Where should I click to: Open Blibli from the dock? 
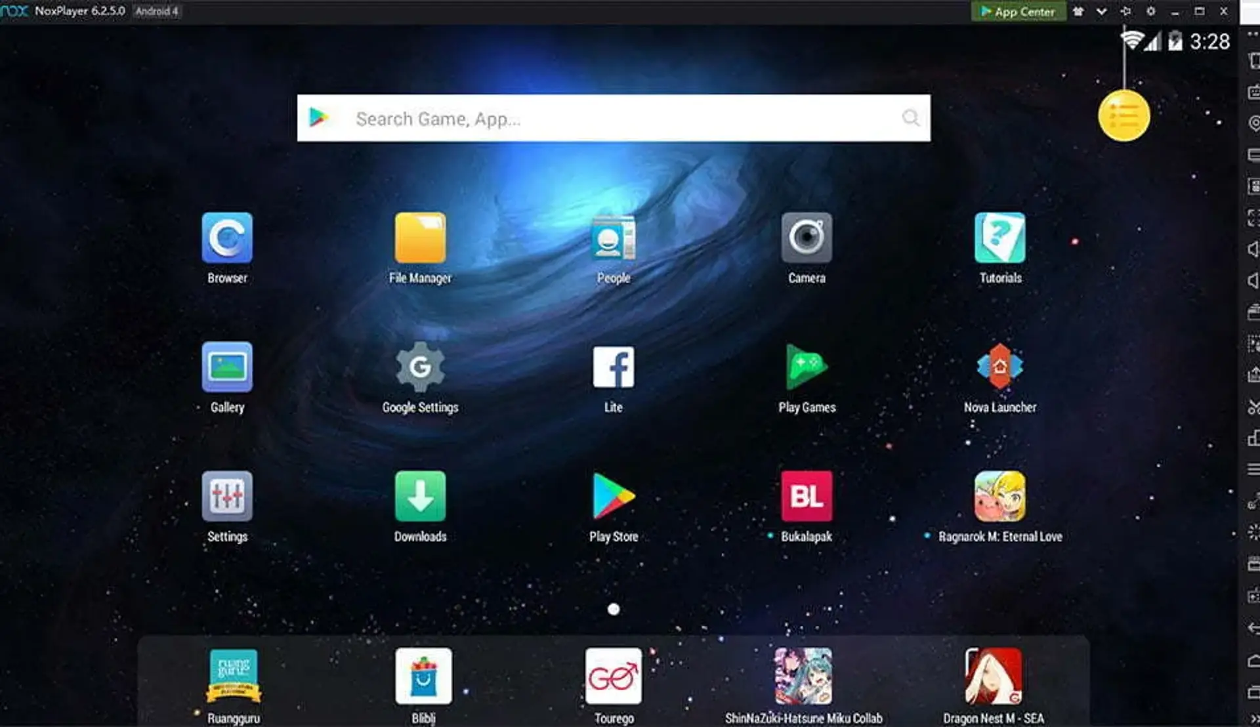[423, 676]
